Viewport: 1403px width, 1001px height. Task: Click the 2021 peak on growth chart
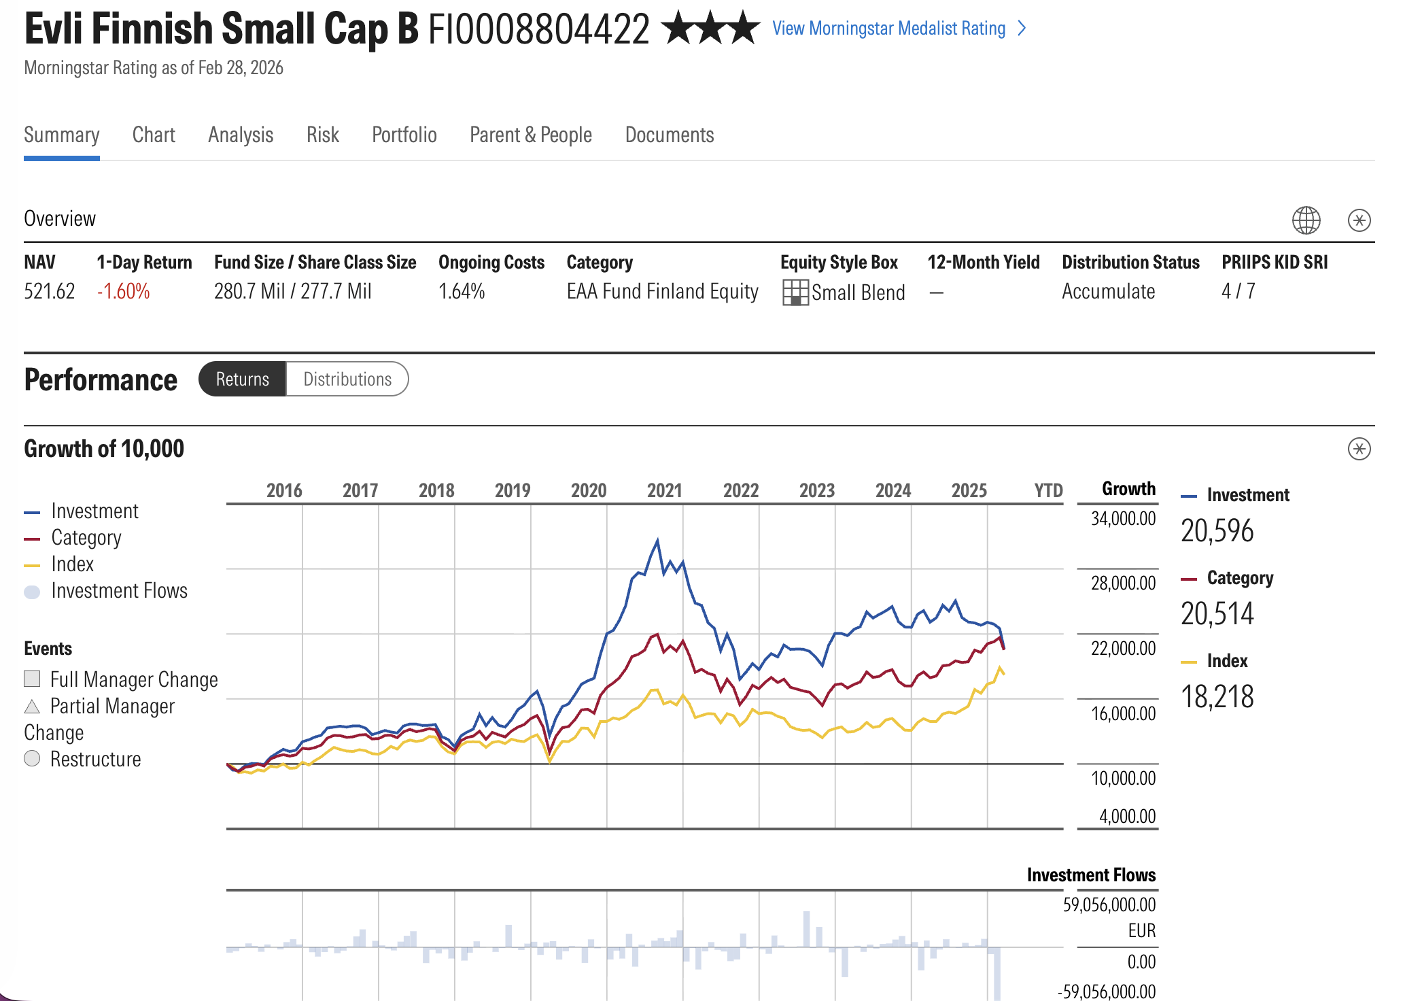coord(657,541)
